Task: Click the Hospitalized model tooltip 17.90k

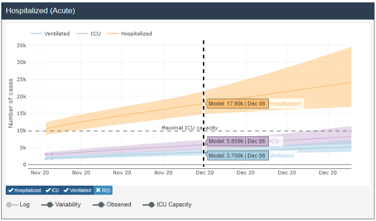Action: (237, 104)
